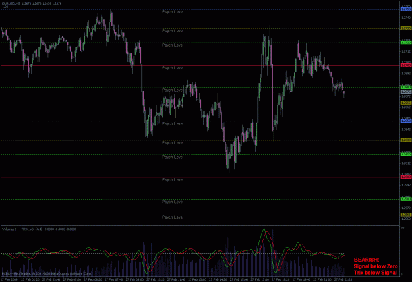Click the 27 Feb 07:40 time label
Viewport: 412px width, 282px height.
(x=114, y=279)
